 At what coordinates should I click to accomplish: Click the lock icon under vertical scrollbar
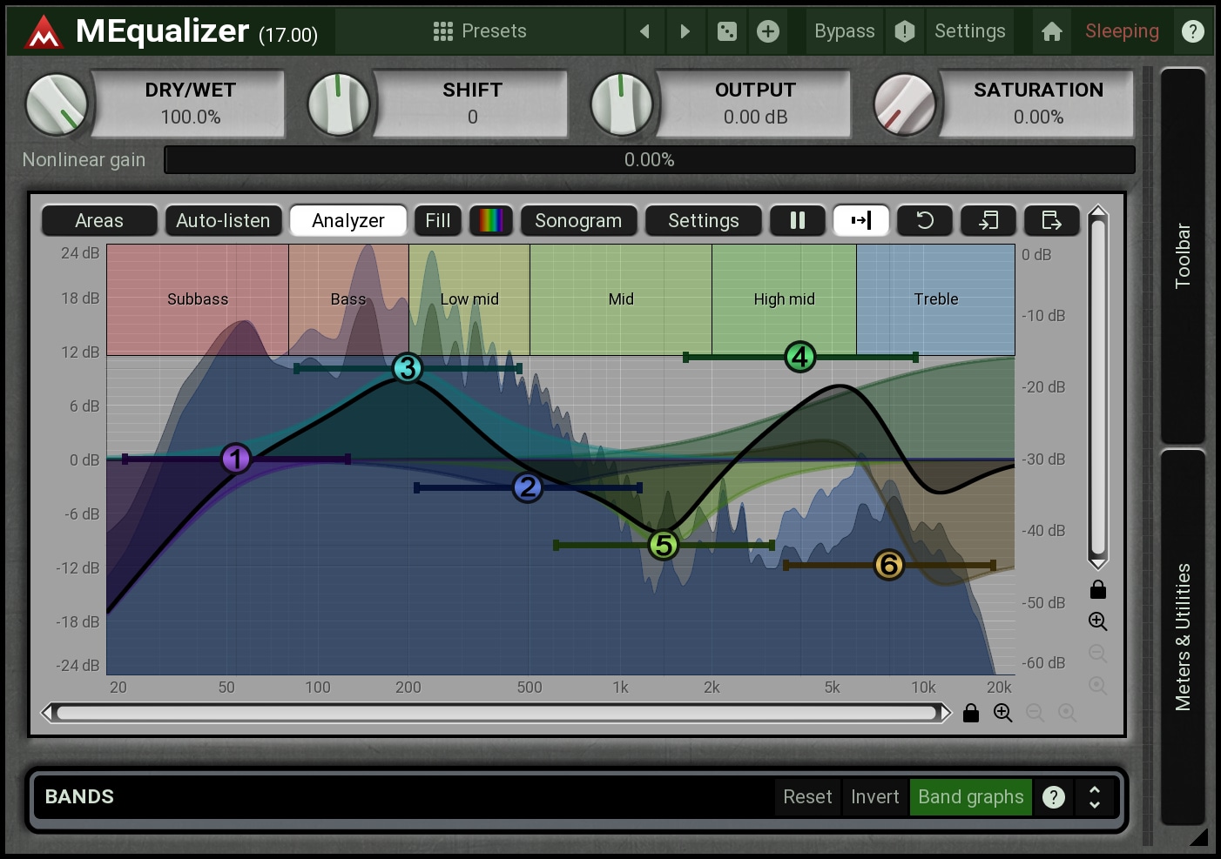tap(1097, 590)
